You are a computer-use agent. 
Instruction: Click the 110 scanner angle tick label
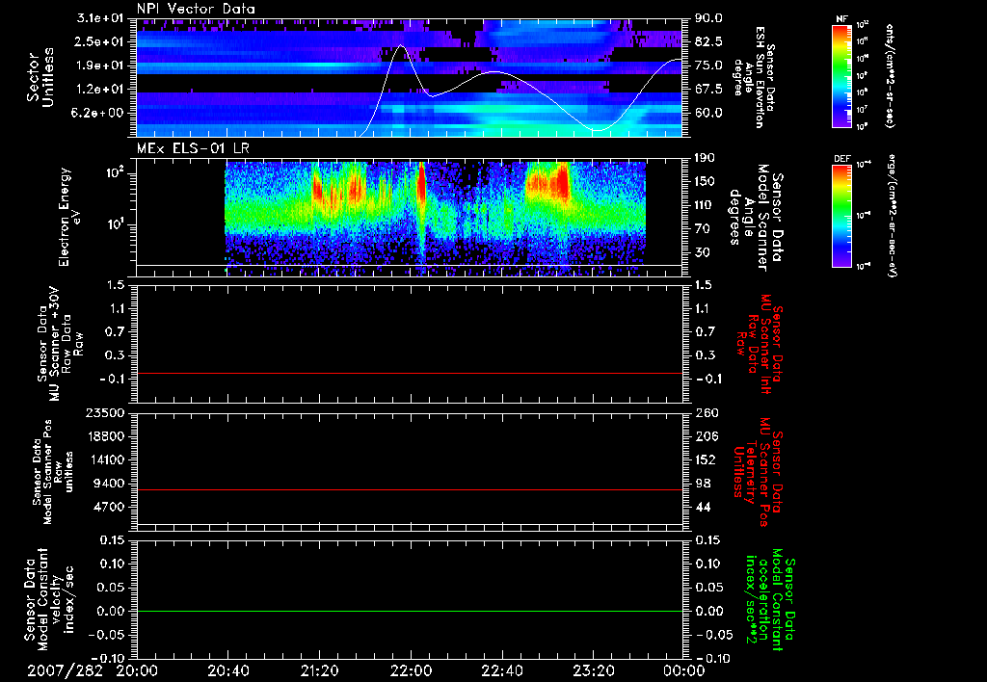click(705, 205)
